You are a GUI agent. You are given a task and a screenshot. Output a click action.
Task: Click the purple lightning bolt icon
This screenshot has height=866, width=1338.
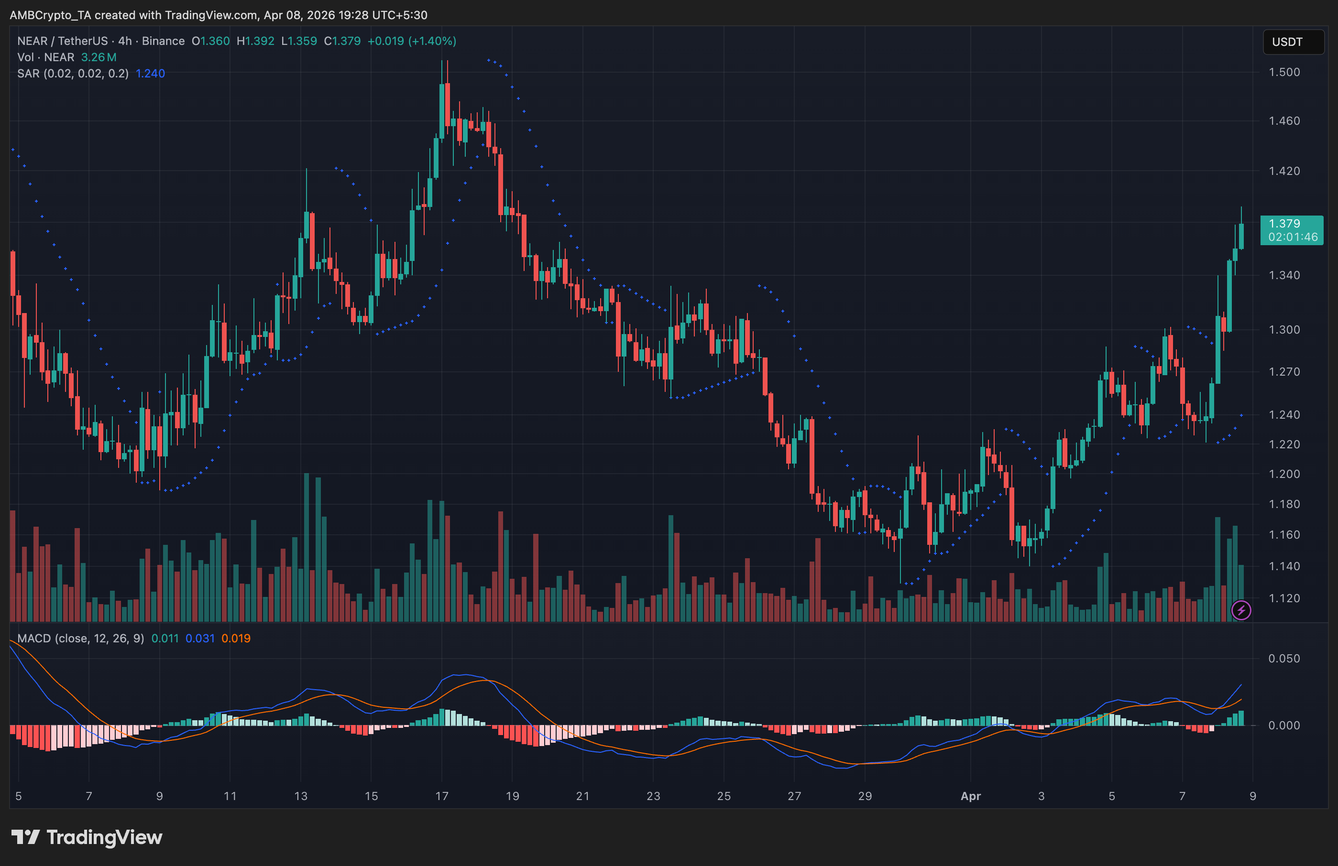(x=1241, y=610)
